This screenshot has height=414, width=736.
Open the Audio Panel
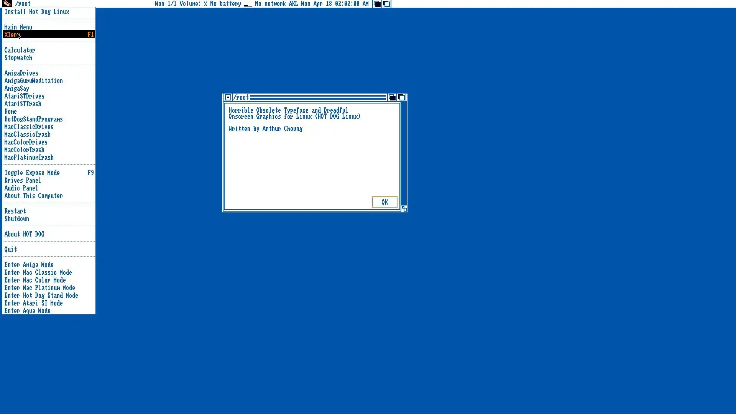click(x=21, y=188)
